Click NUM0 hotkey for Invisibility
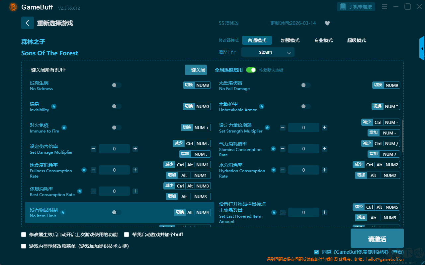Viewport: 425px width, 265px height. (x=197, y=106)
